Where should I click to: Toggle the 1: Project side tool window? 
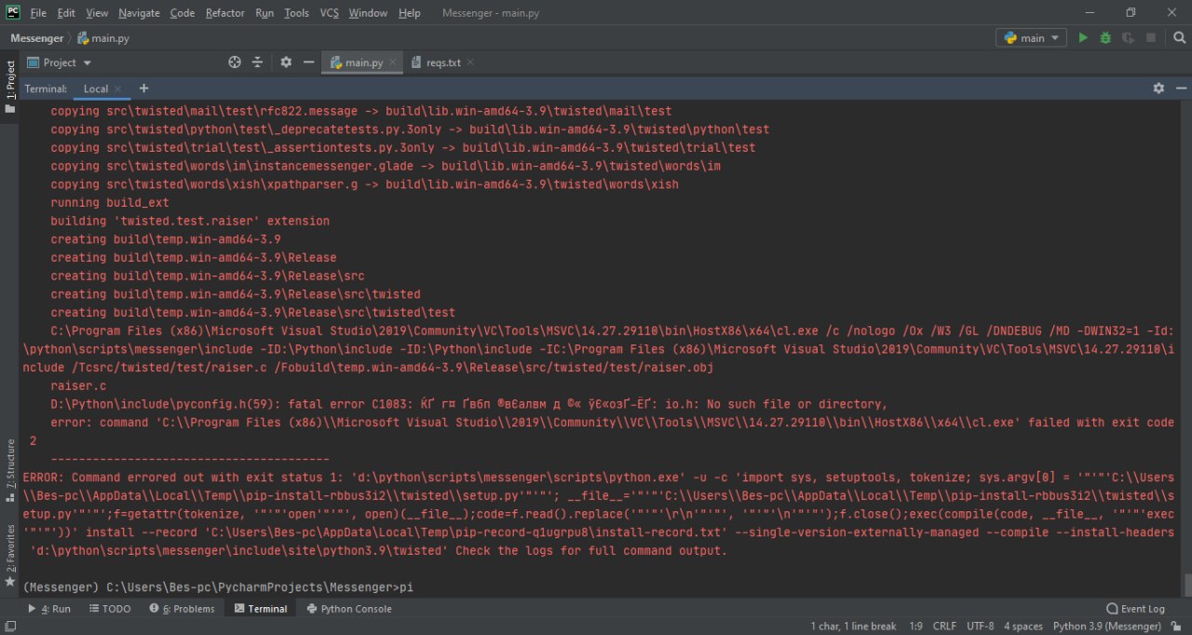(x=10, y=87)
